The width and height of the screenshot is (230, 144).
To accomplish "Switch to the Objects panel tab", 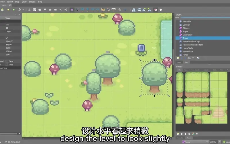I will [179, 62].
